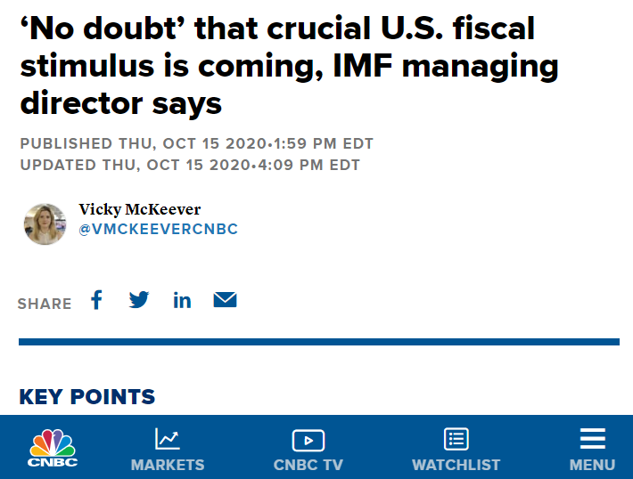
Task: Share article on LinkedIn
Action: click(182, 300)
